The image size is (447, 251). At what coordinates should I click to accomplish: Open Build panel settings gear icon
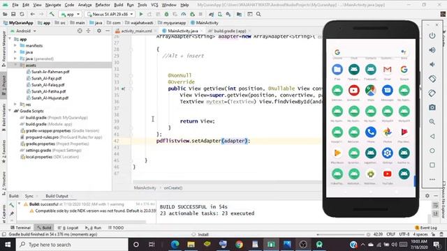point(427,196)
